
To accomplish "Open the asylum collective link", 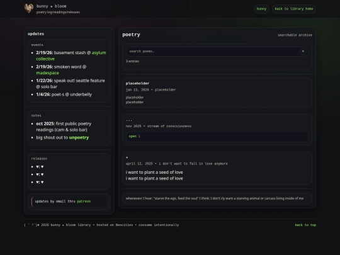I will (71, 56).
